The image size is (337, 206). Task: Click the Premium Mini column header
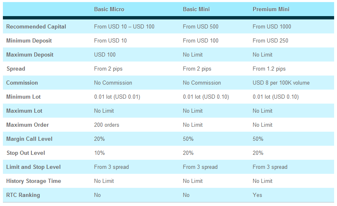[x=271, y=9]
